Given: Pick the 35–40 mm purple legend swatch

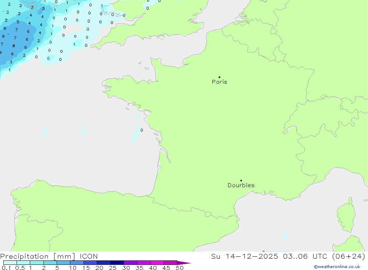Looking at the screenshot, I should point(144,263).
